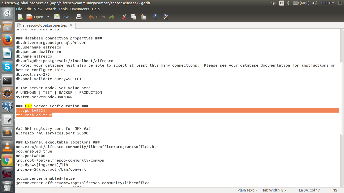Launch Java EE IDE from the dock
The height and width of the screenshot is (193, 344).
click(7, 93)
